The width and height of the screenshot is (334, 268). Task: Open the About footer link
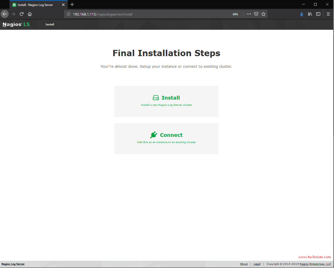(x=244, y=264)
